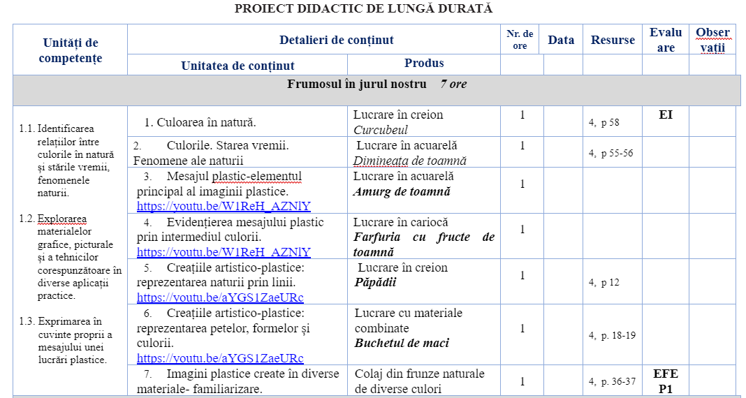Open YouTube link below "reprezentarea naturii prin linii"
Screen dimensions: 746x398
point(220,297)
